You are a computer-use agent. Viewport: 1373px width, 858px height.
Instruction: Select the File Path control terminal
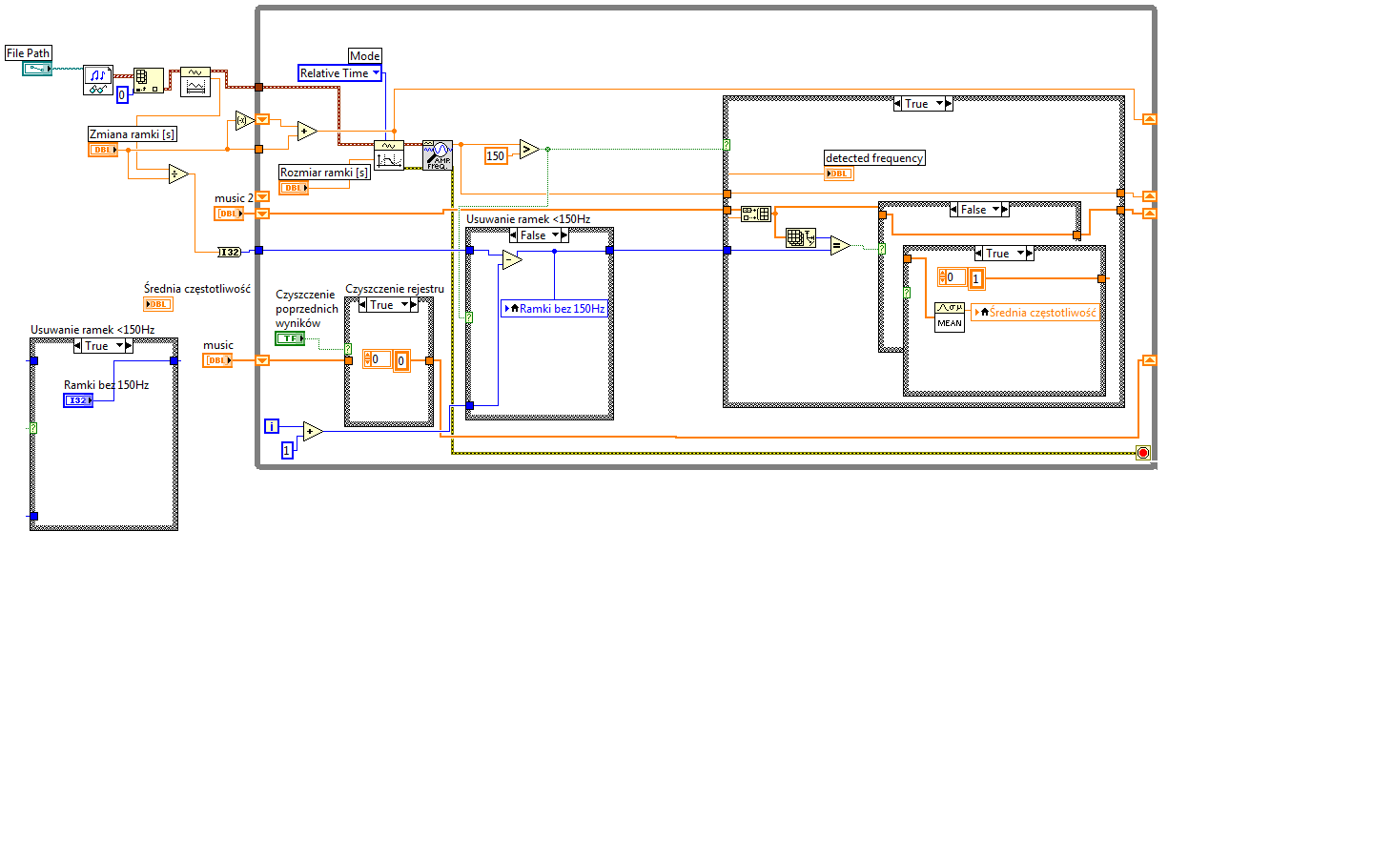click(x=37, y=69)
